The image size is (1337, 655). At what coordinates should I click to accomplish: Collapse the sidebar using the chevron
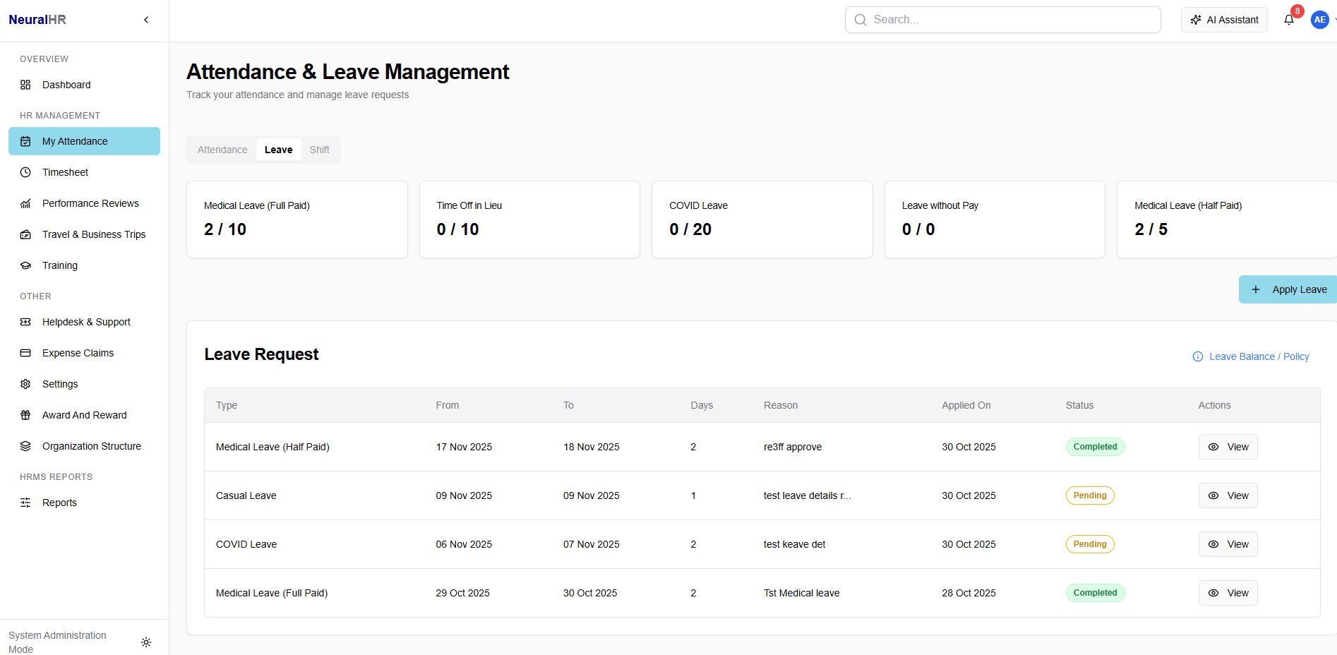146,20
